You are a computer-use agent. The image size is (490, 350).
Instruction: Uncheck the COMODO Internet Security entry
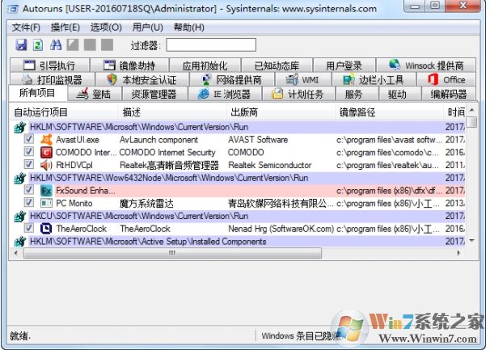coord(29,152)
